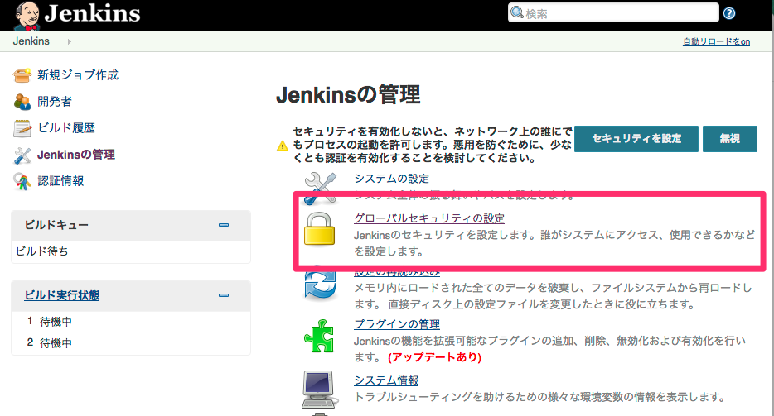
Task: Click the Jenkinsの管理 tools icon in sidebar
Action: coord(22,155)
